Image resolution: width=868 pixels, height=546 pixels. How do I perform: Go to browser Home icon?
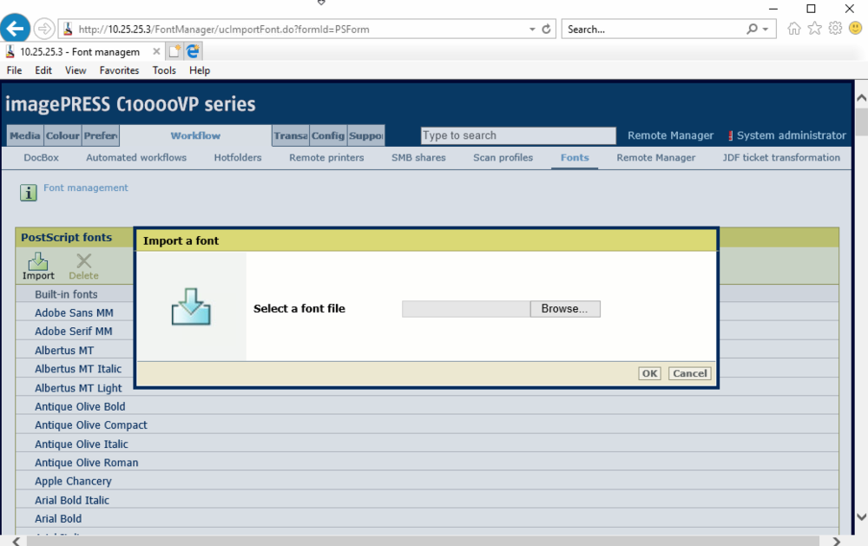click(x=794, y=29)
